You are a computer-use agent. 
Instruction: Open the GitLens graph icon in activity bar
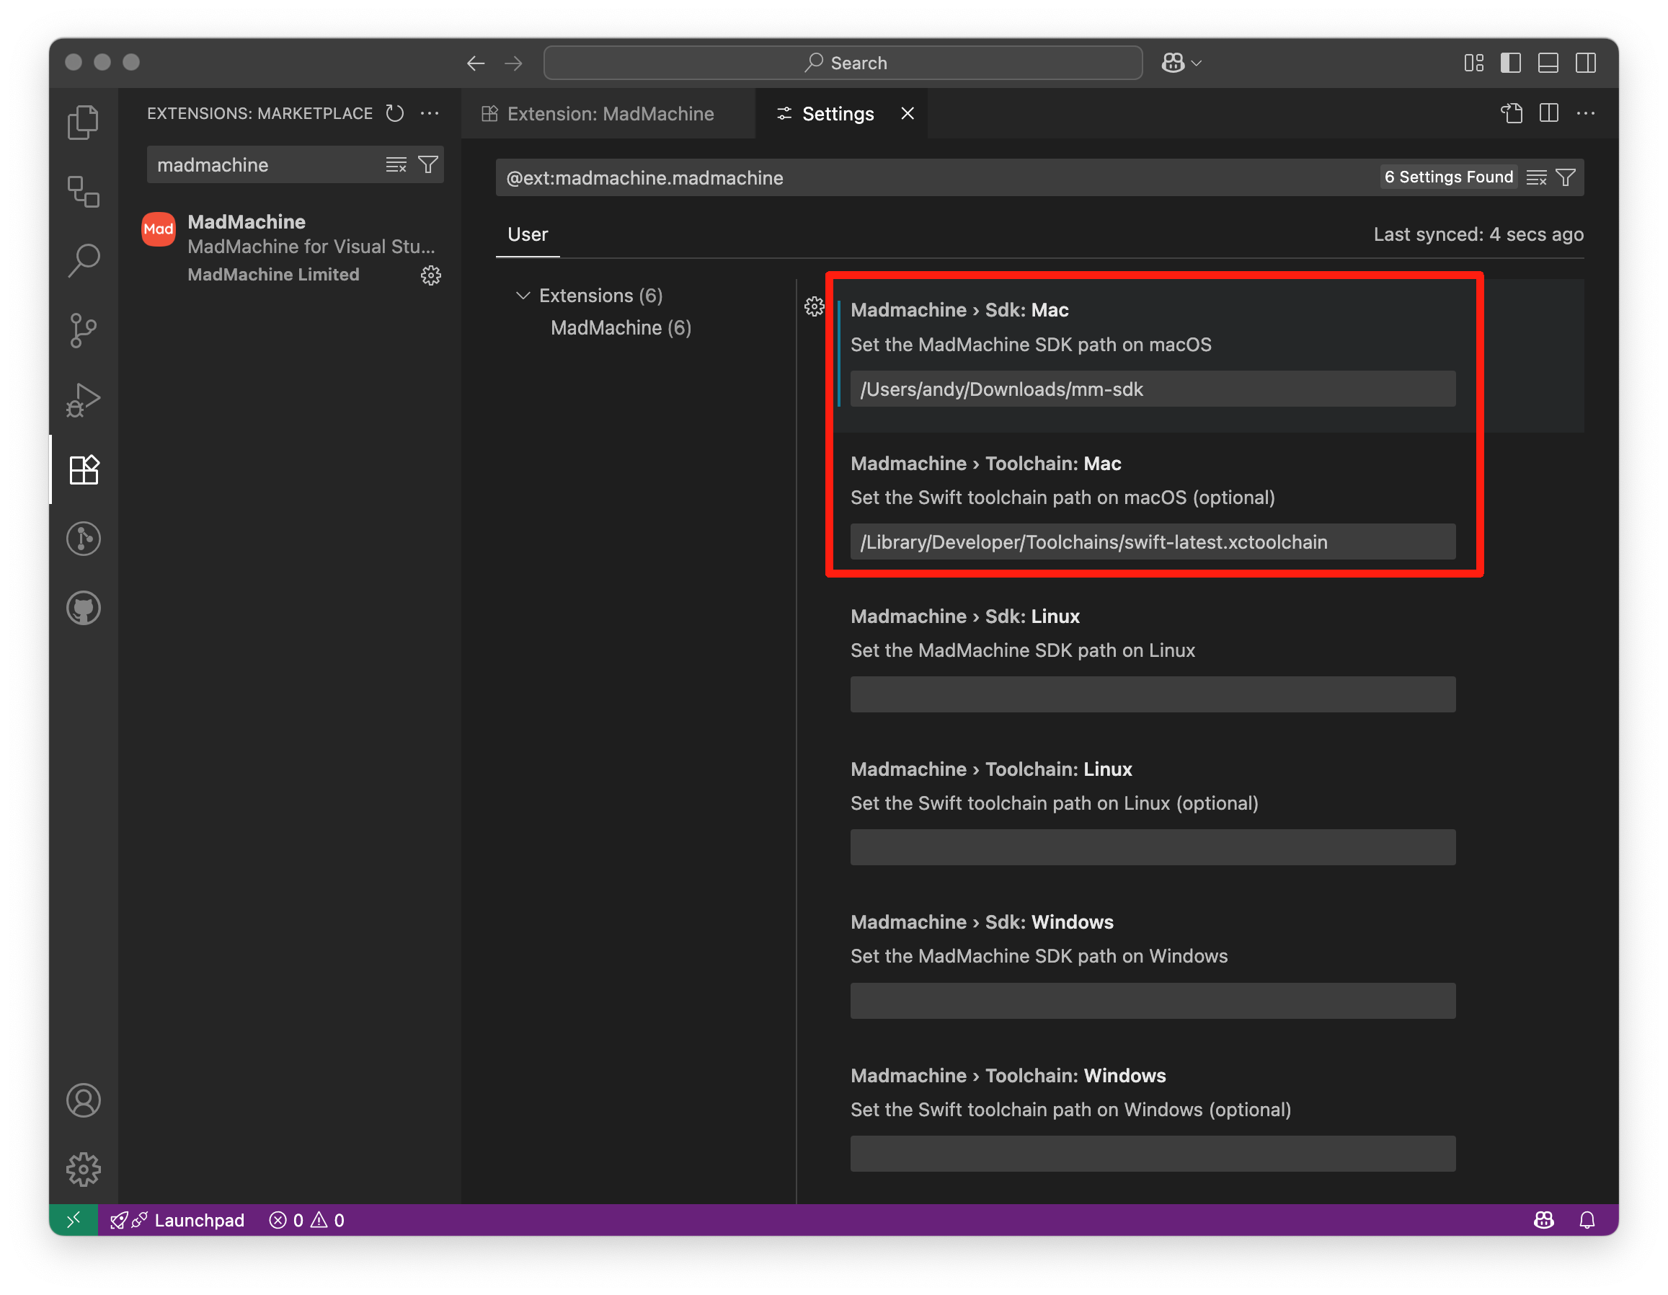83,539
